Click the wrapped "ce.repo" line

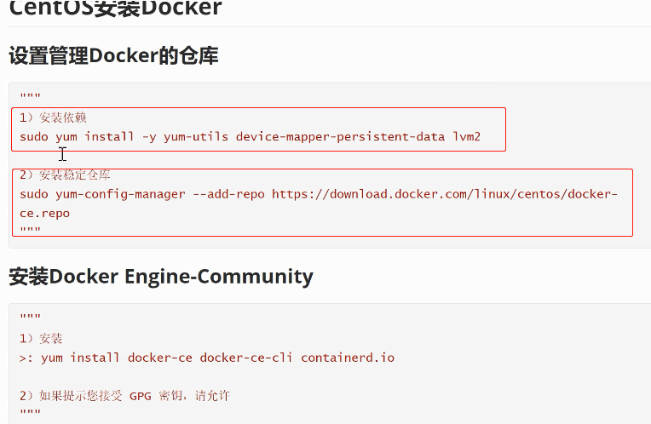44,213
